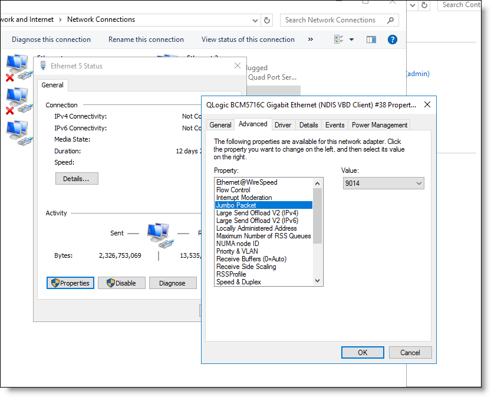Viewport: 491px width, 397px height.
Task: Click property list scroll up arrow
Action: (318, 183)
